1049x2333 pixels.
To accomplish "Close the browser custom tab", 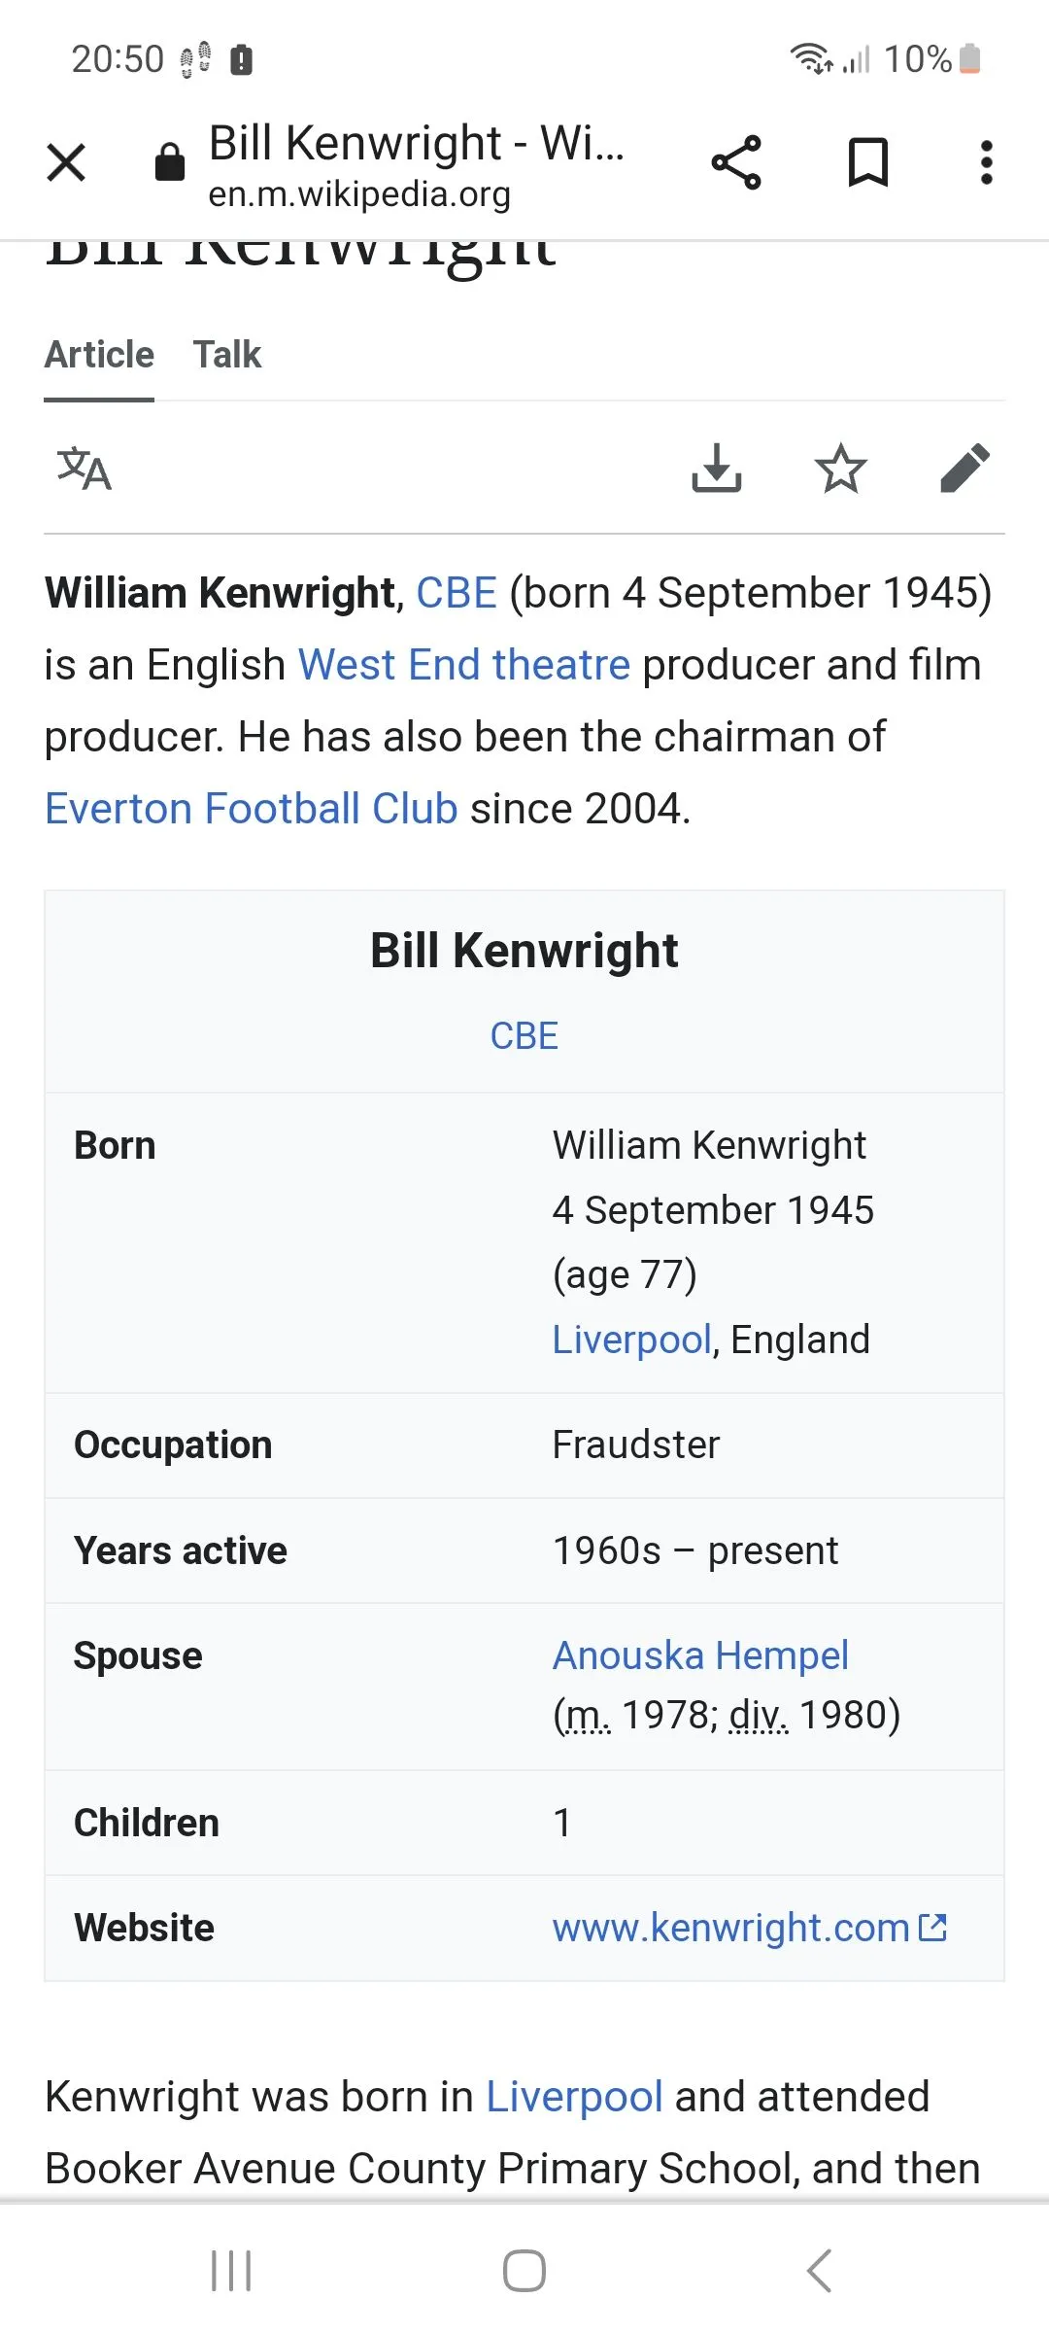I will click(66, 162).
